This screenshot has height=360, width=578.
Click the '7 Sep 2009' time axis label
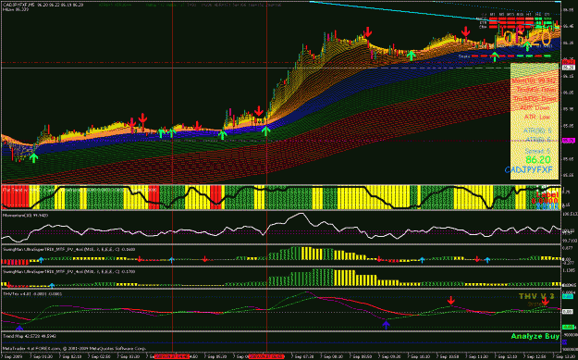coord(12,356)
